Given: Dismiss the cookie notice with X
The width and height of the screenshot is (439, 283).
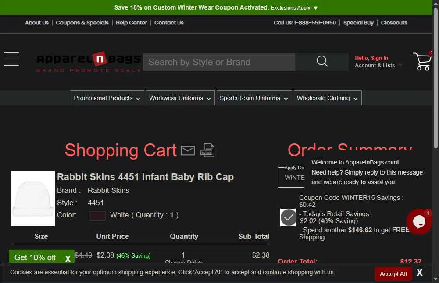Looking at the screenshot, I should pyautogui.click(x=419, y=273).
